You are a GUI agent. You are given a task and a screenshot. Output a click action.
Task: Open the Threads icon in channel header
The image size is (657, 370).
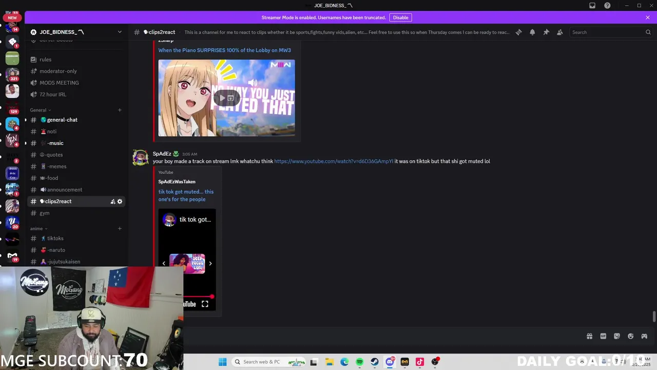tap(518, 32)
